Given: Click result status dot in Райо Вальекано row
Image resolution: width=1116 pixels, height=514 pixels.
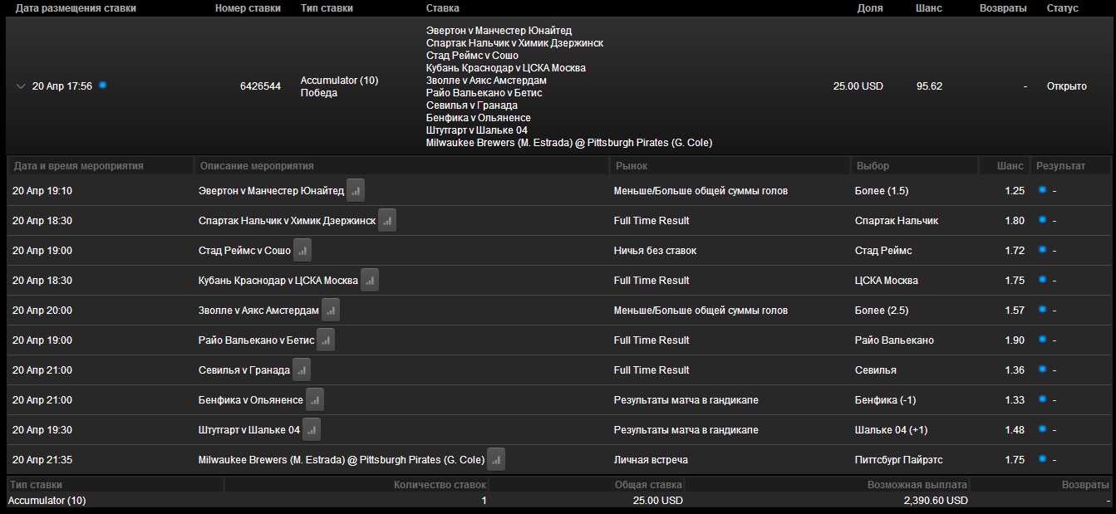Looking at the screenshot, I should pyautogui.click(x=1042, y=340).
